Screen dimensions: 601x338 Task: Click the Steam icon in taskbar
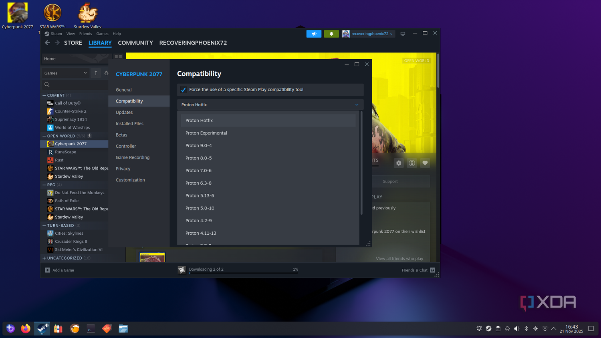(x=42, y=329)
